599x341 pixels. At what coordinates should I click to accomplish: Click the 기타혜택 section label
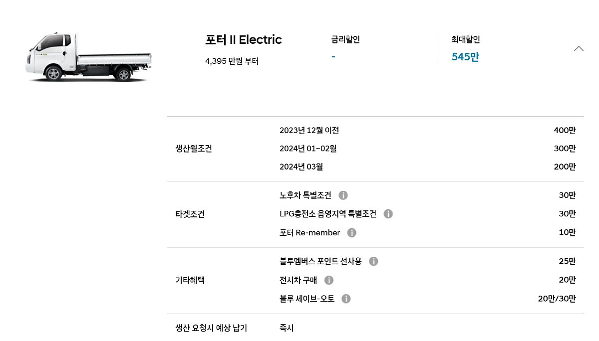190,280
